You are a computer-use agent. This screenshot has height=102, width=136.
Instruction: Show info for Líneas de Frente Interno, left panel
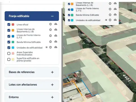tap(50, 36)
